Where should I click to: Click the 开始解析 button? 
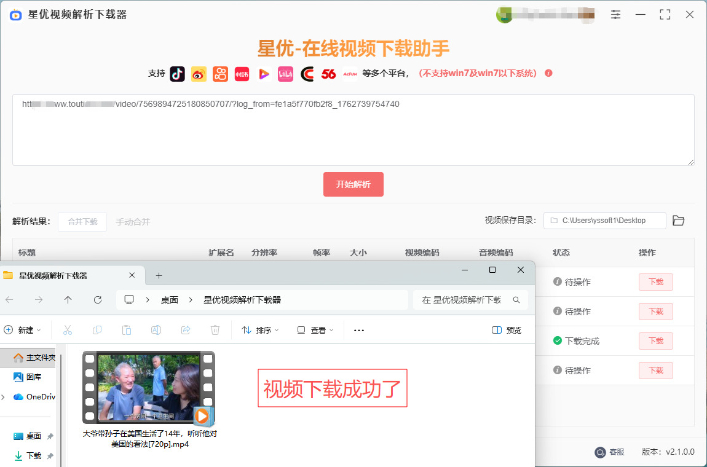[x=353, y=184]
